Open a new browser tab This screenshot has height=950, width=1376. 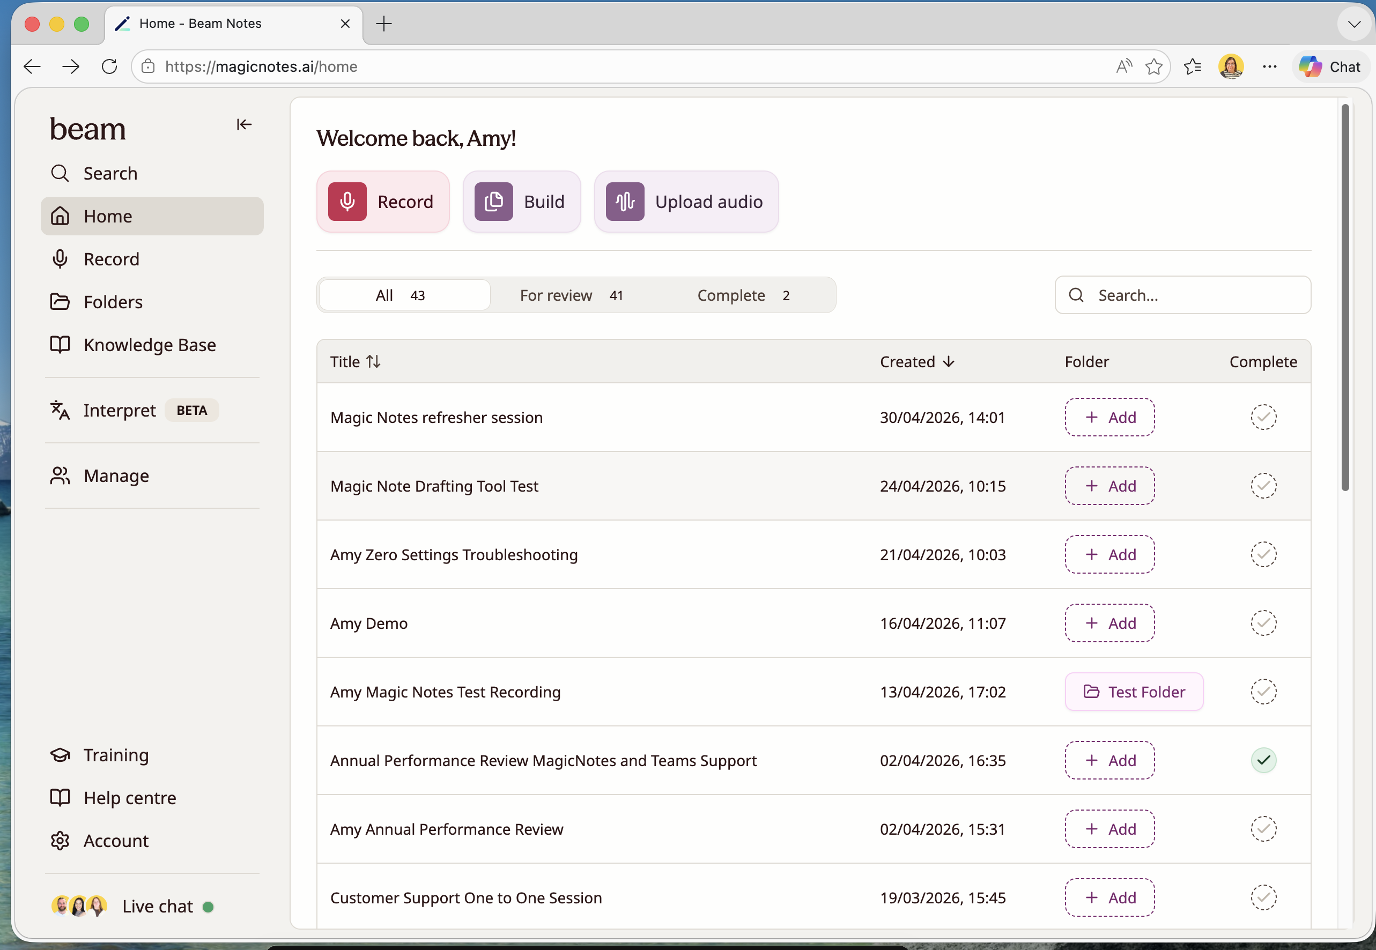(384, 24)
